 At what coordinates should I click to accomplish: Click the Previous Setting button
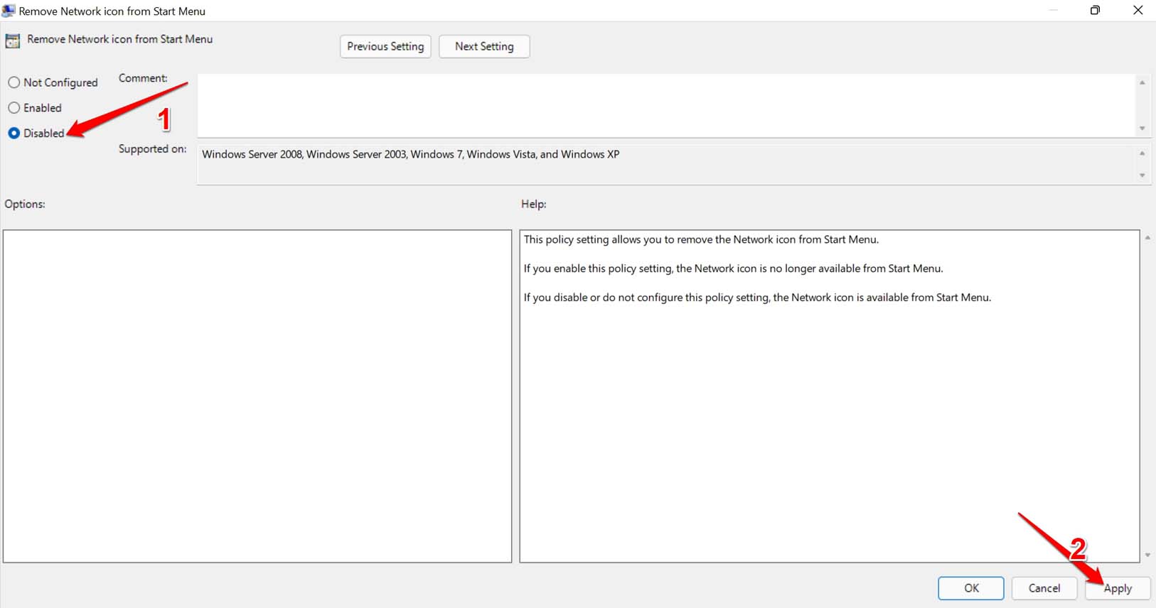(385, 46)
